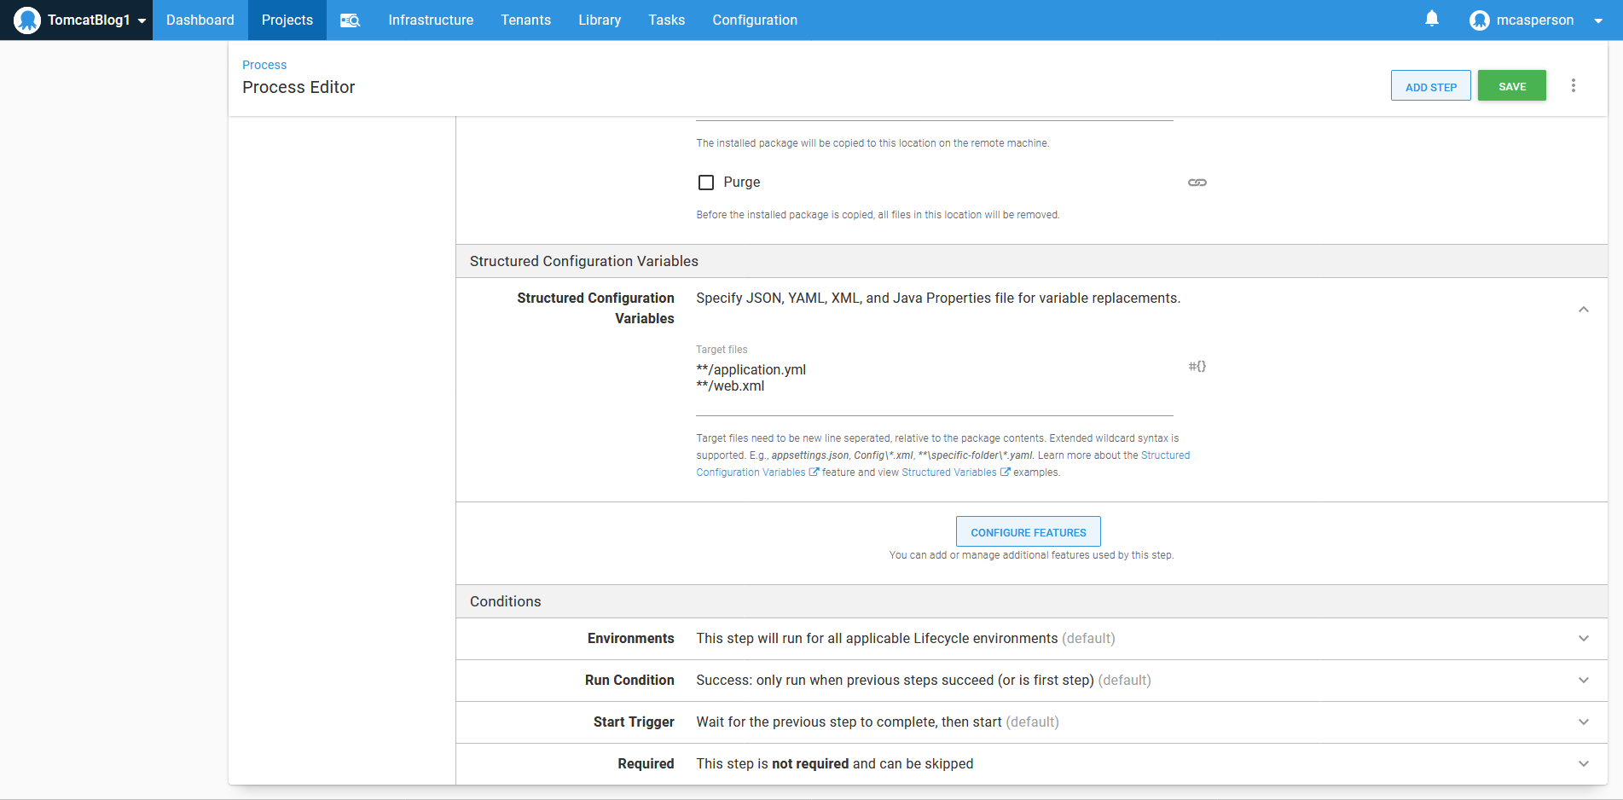
Task: Insert variable using the #{} icon
Action: tap(1197, 366)
